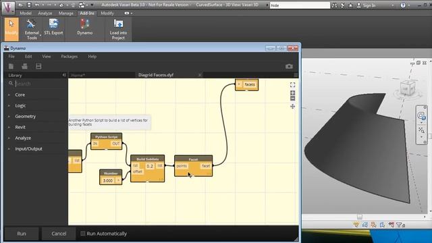
Task: Switch to the Modify ribbon tab
Action: point(107,13)
